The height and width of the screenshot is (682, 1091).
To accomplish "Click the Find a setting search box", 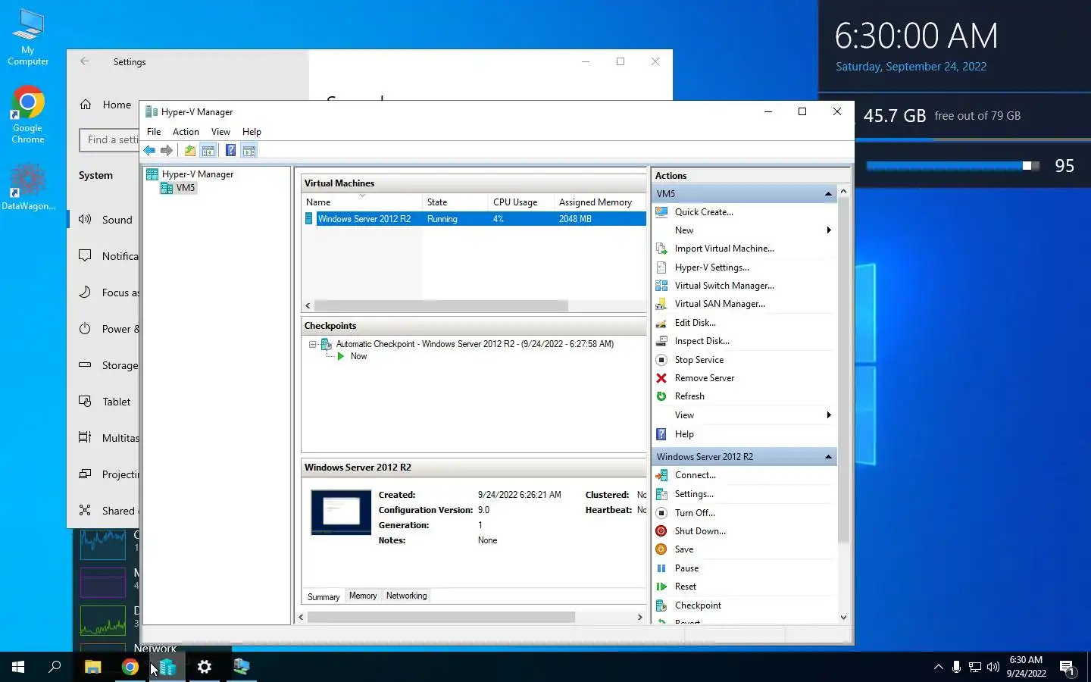I will [x=110, y=140].
